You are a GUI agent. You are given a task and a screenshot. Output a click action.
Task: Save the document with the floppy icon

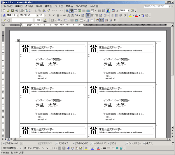(13, 11)
